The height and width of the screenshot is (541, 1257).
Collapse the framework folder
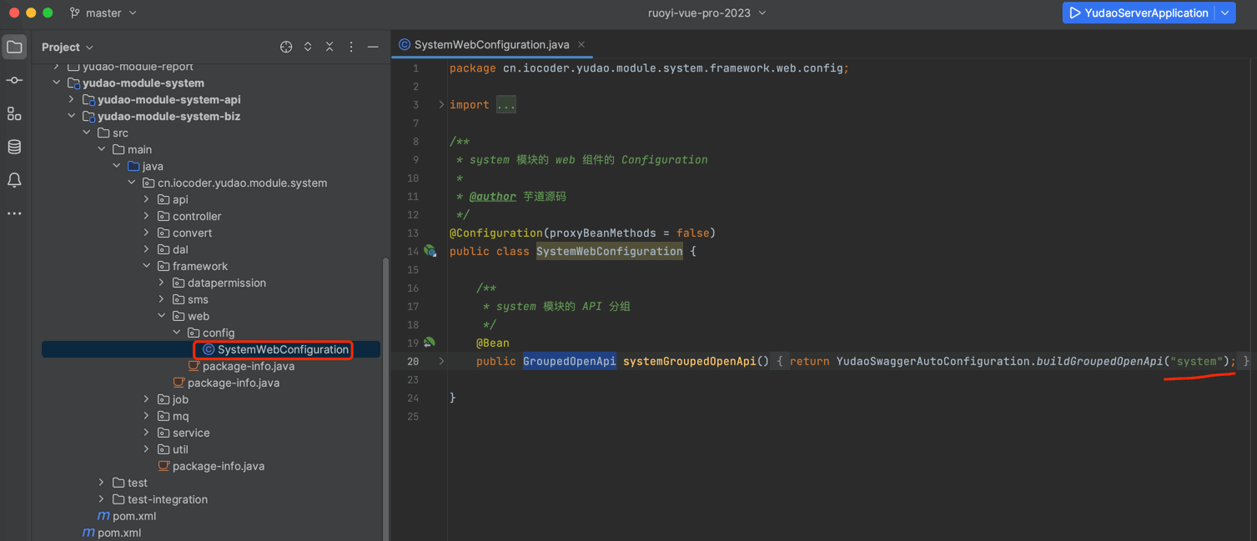(x=147, y=266)
